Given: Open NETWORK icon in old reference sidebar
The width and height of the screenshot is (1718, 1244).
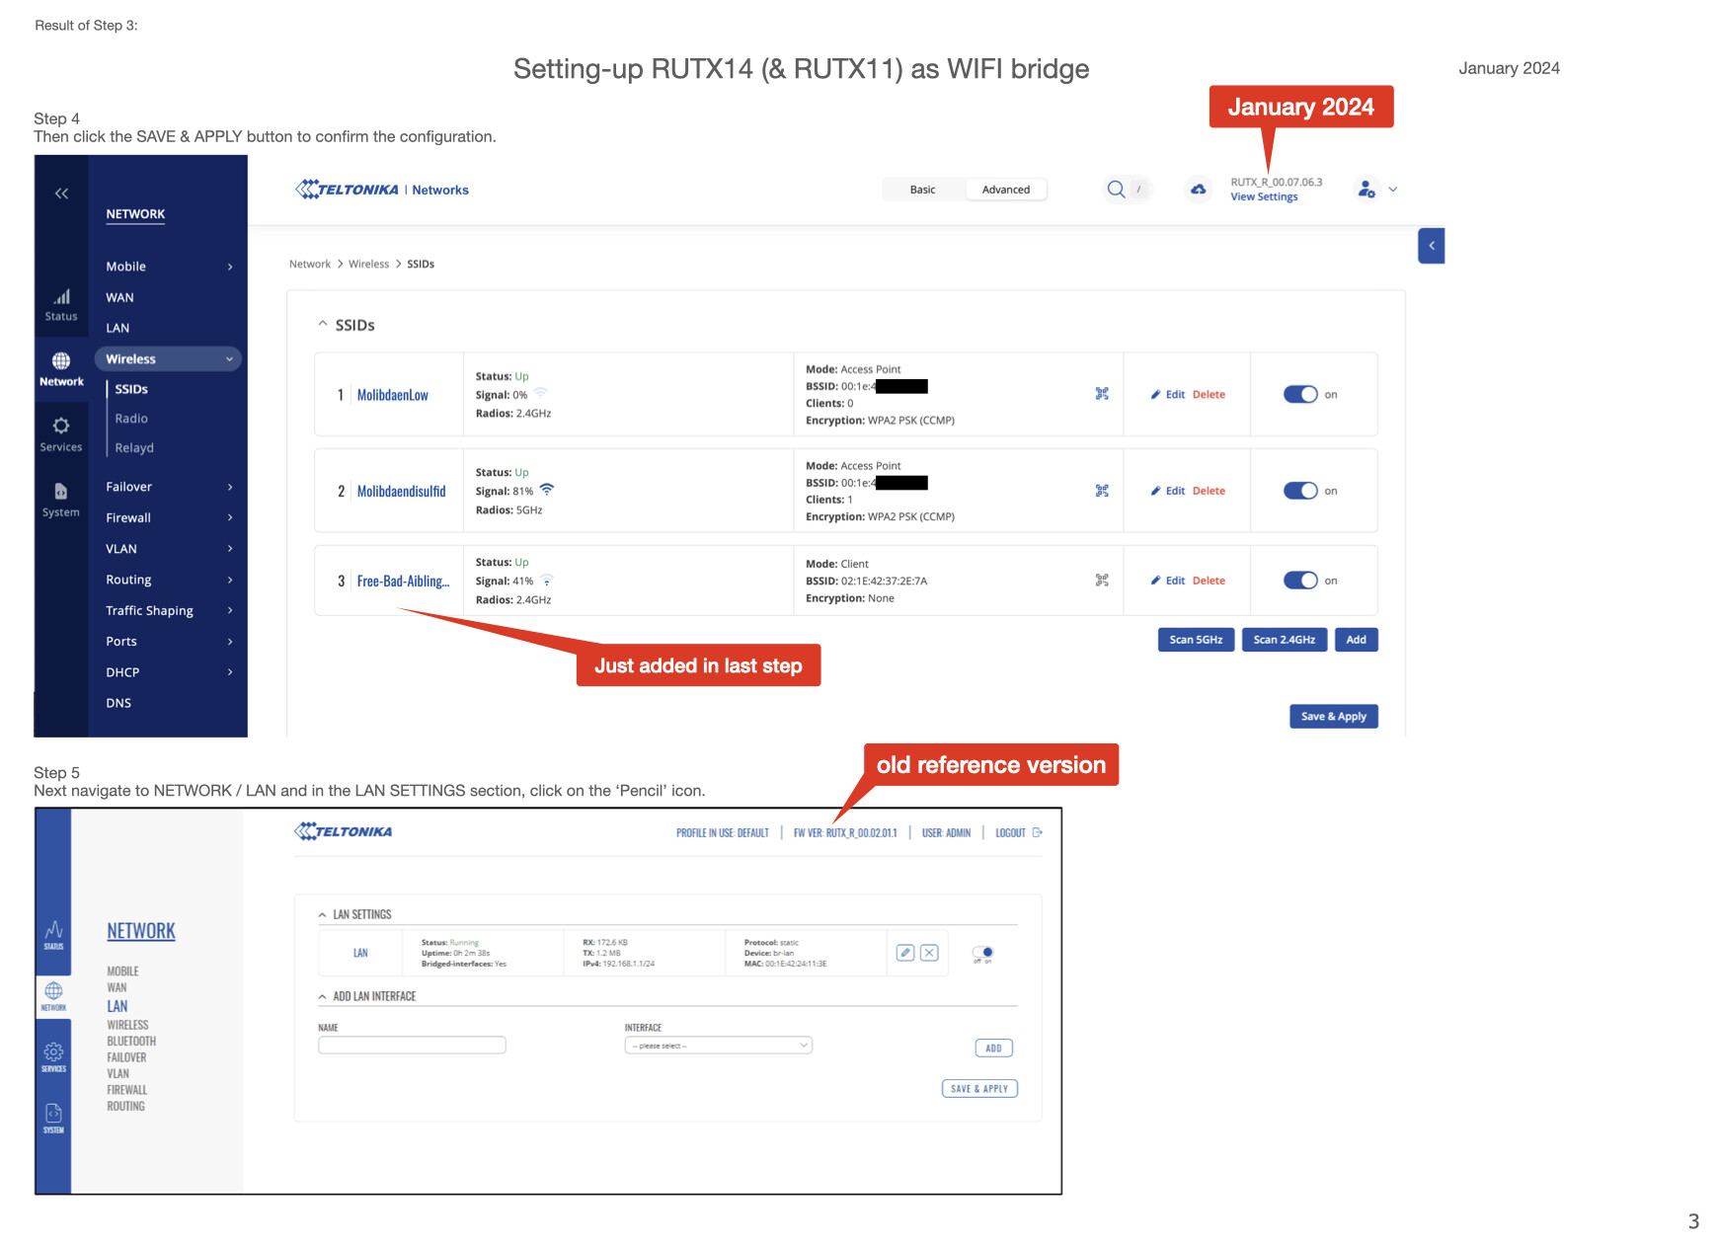Looking at the screenshot, I should tap(53, 996).
